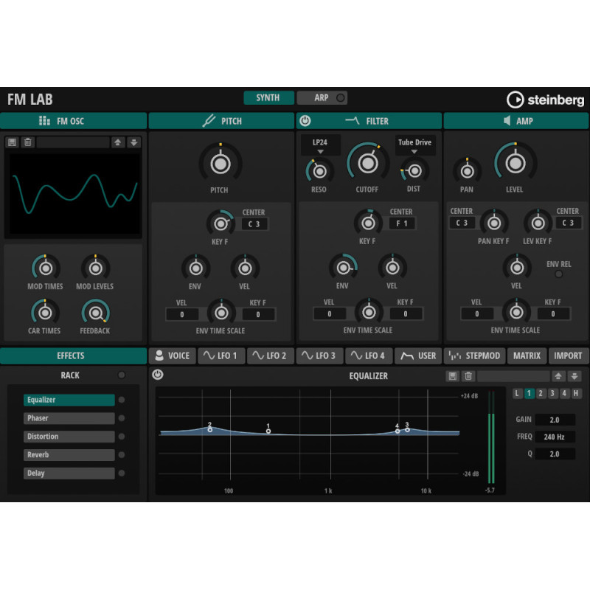Select EQ band H button
Image resolution: width=590 pixels, height=590 pixels.
[x=576, y=394]
